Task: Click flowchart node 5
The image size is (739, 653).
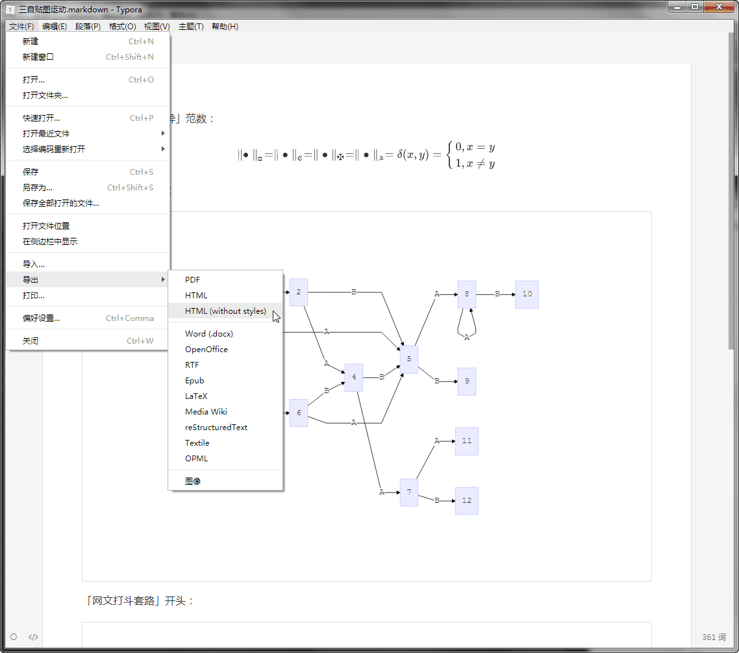Action: point(409,359)
